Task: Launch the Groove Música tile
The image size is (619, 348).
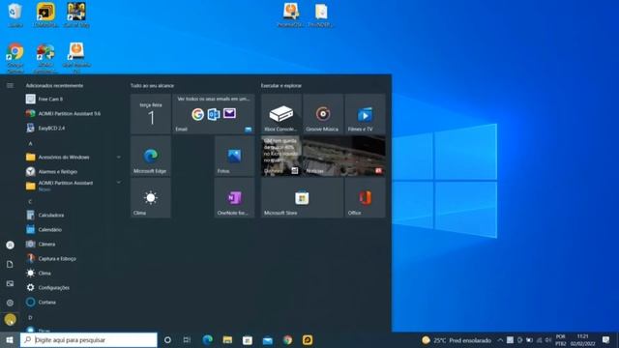Action: point(323,114)
